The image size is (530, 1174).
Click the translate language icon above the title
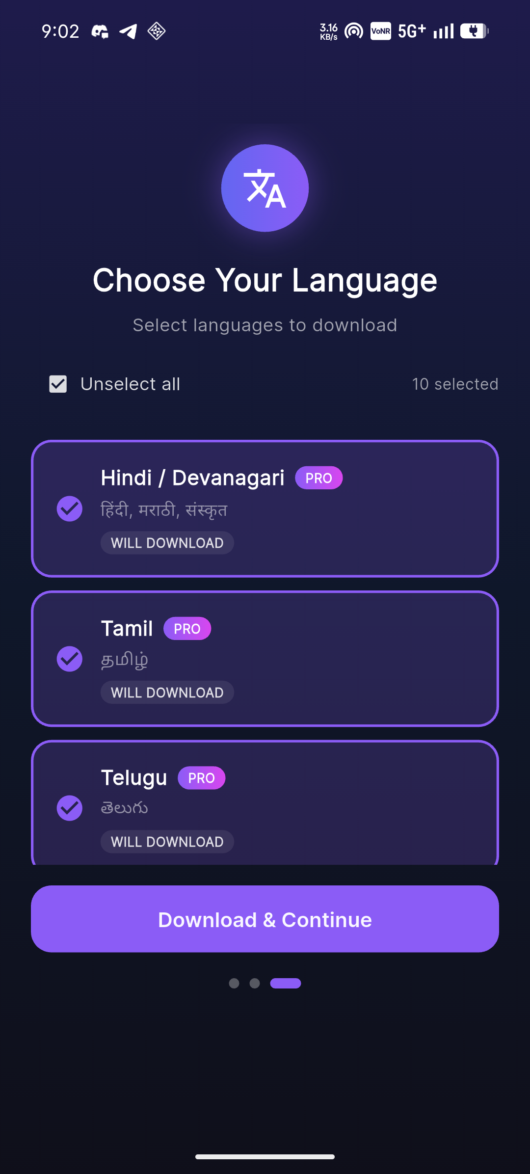tap(265, 188)
